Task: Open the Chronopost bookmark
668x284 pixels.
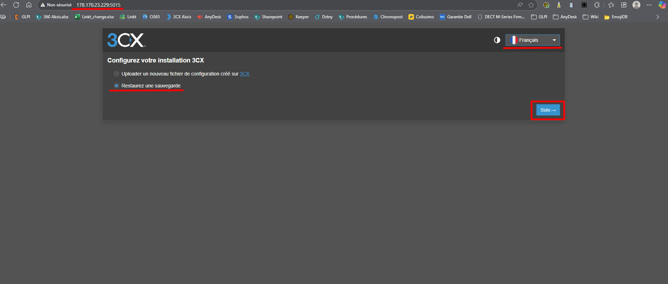Action: tap(388, 17)
